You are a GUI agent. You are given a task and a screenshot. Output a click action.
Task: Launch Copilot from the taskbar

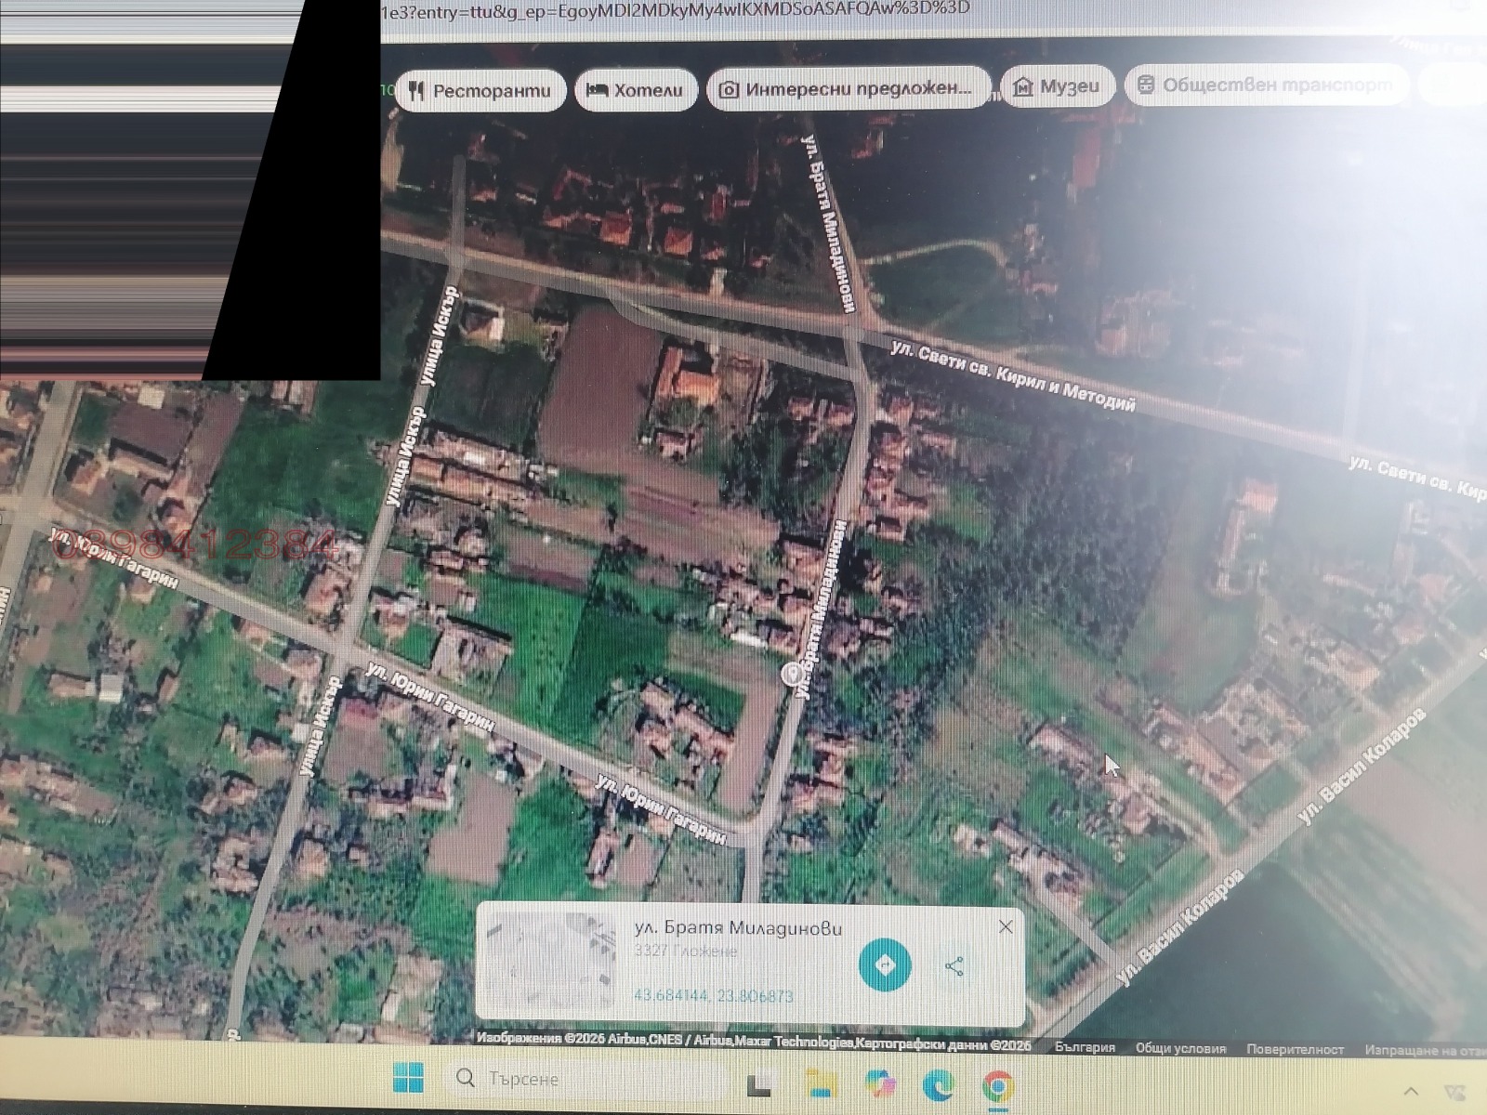tap(880, 1083)
